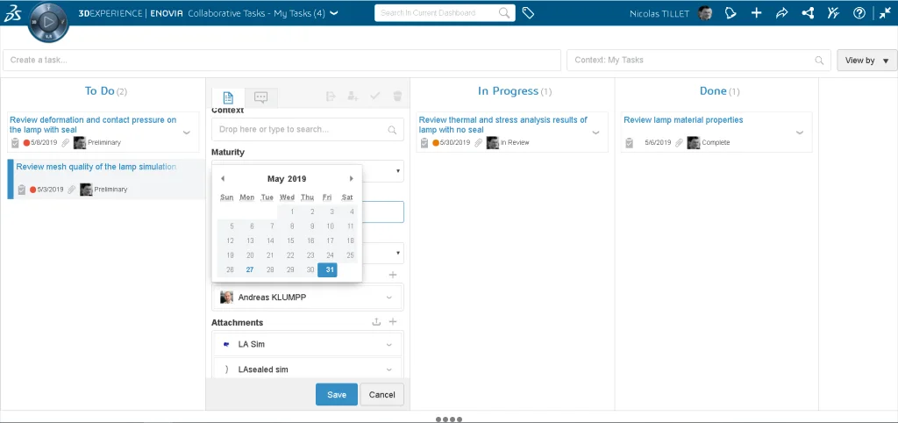Open the help question mark icon
The image size is (898, 423).
(x=859, y=13)
